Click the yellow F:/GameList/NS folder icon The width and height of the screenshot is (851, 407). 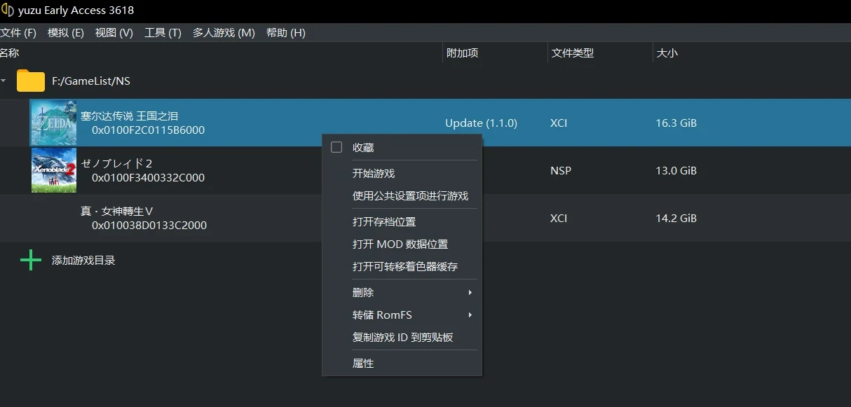(31, 81)
